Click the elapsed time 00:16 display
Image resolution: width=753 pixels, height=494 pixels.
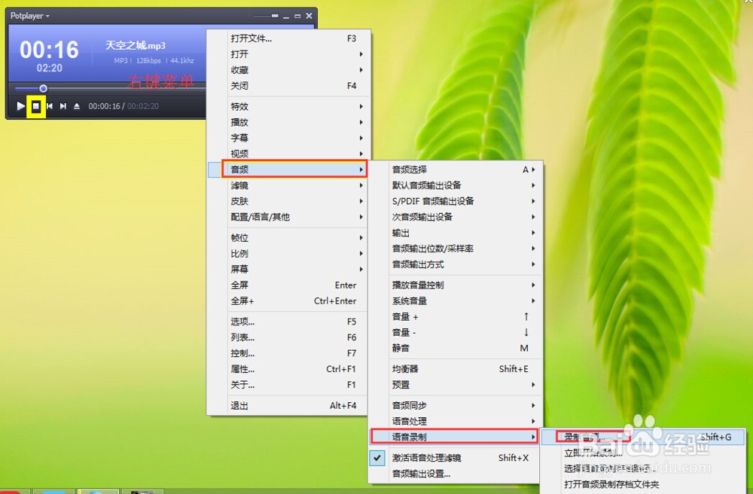click(x=49, y=50)
